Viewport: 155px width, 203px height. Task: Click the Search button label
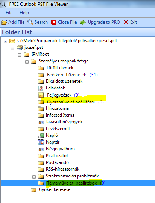(x=41, y=22)
